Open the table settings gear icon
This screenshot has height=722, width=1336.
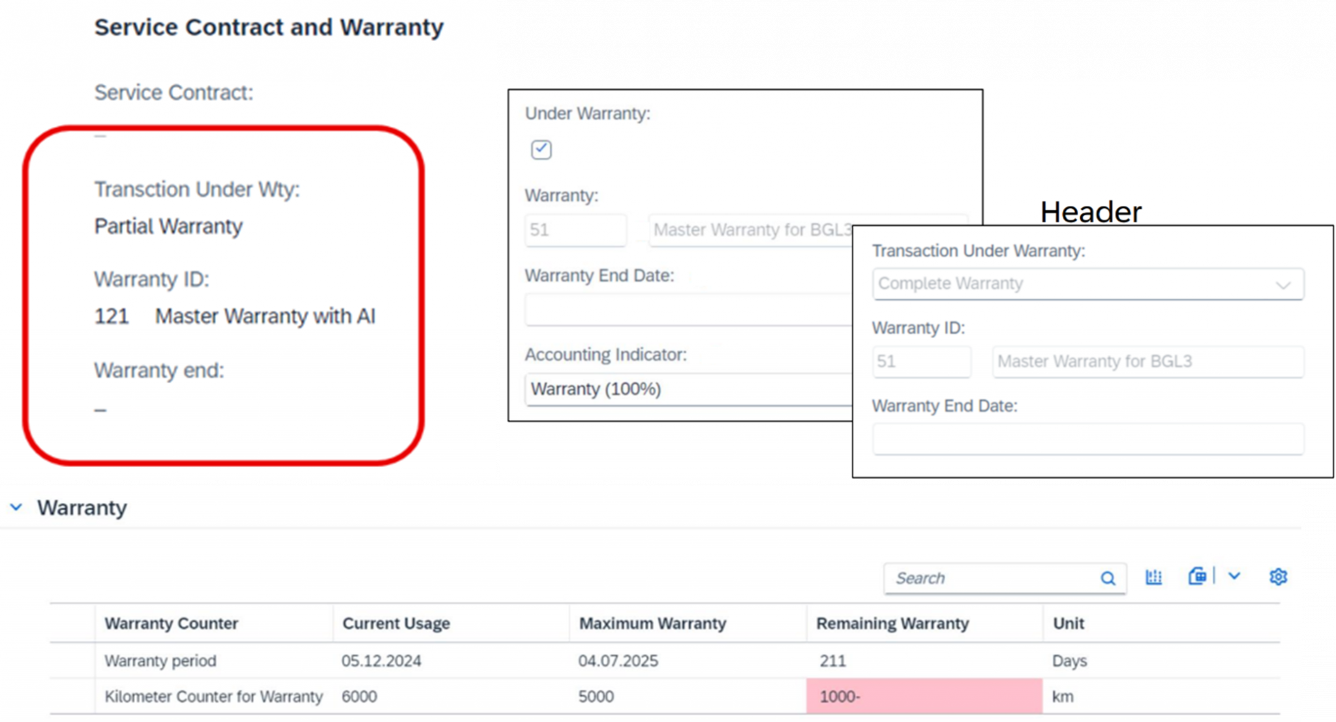coord(1279,577)
